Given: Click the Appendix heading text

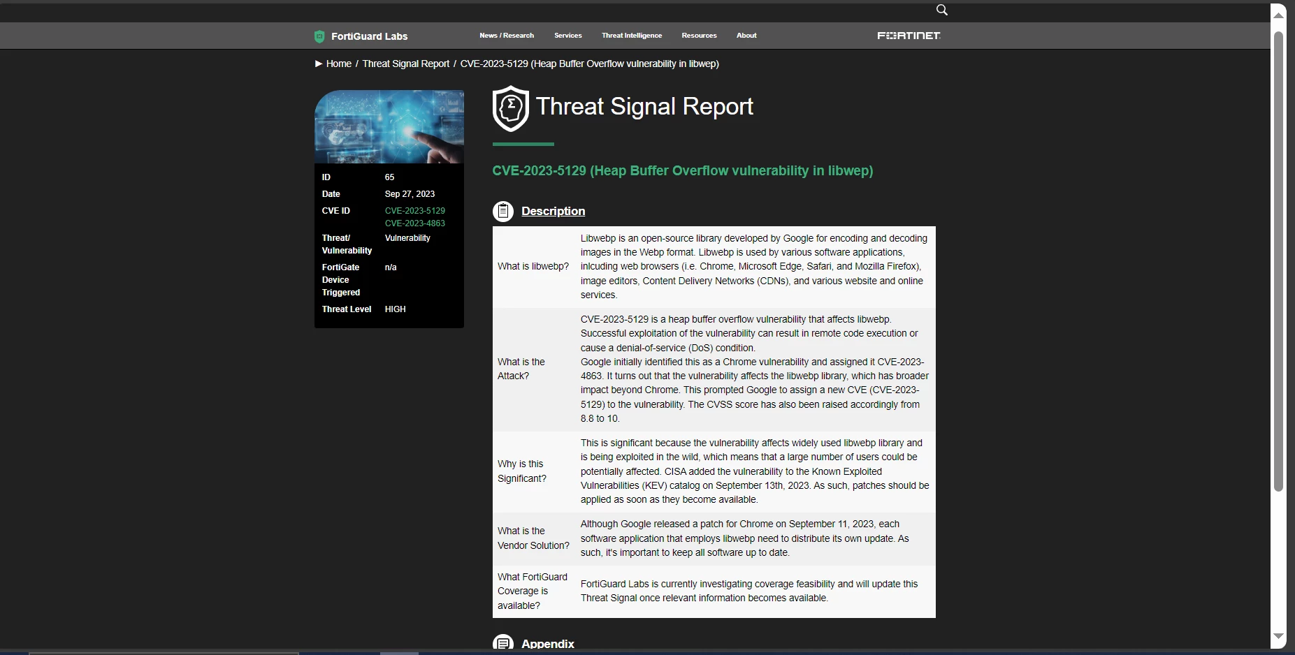Looking at the screenshot, I should point(548,643).
